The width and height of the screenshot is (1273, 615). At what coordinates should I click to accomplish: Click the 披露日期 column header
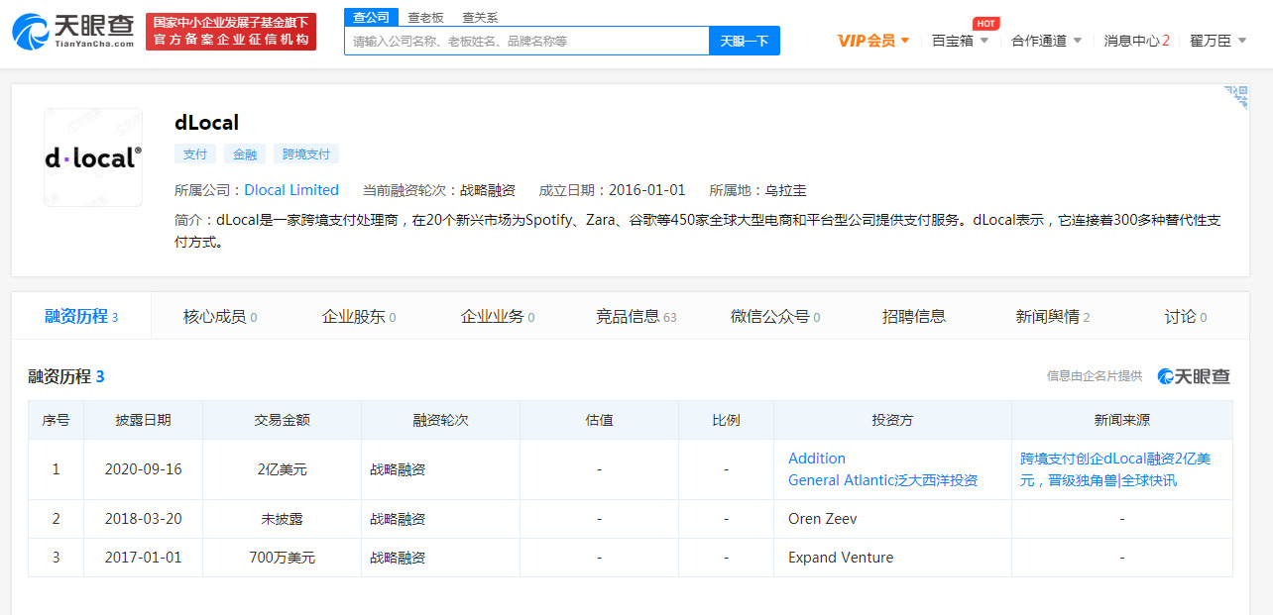tap(144, 420)
